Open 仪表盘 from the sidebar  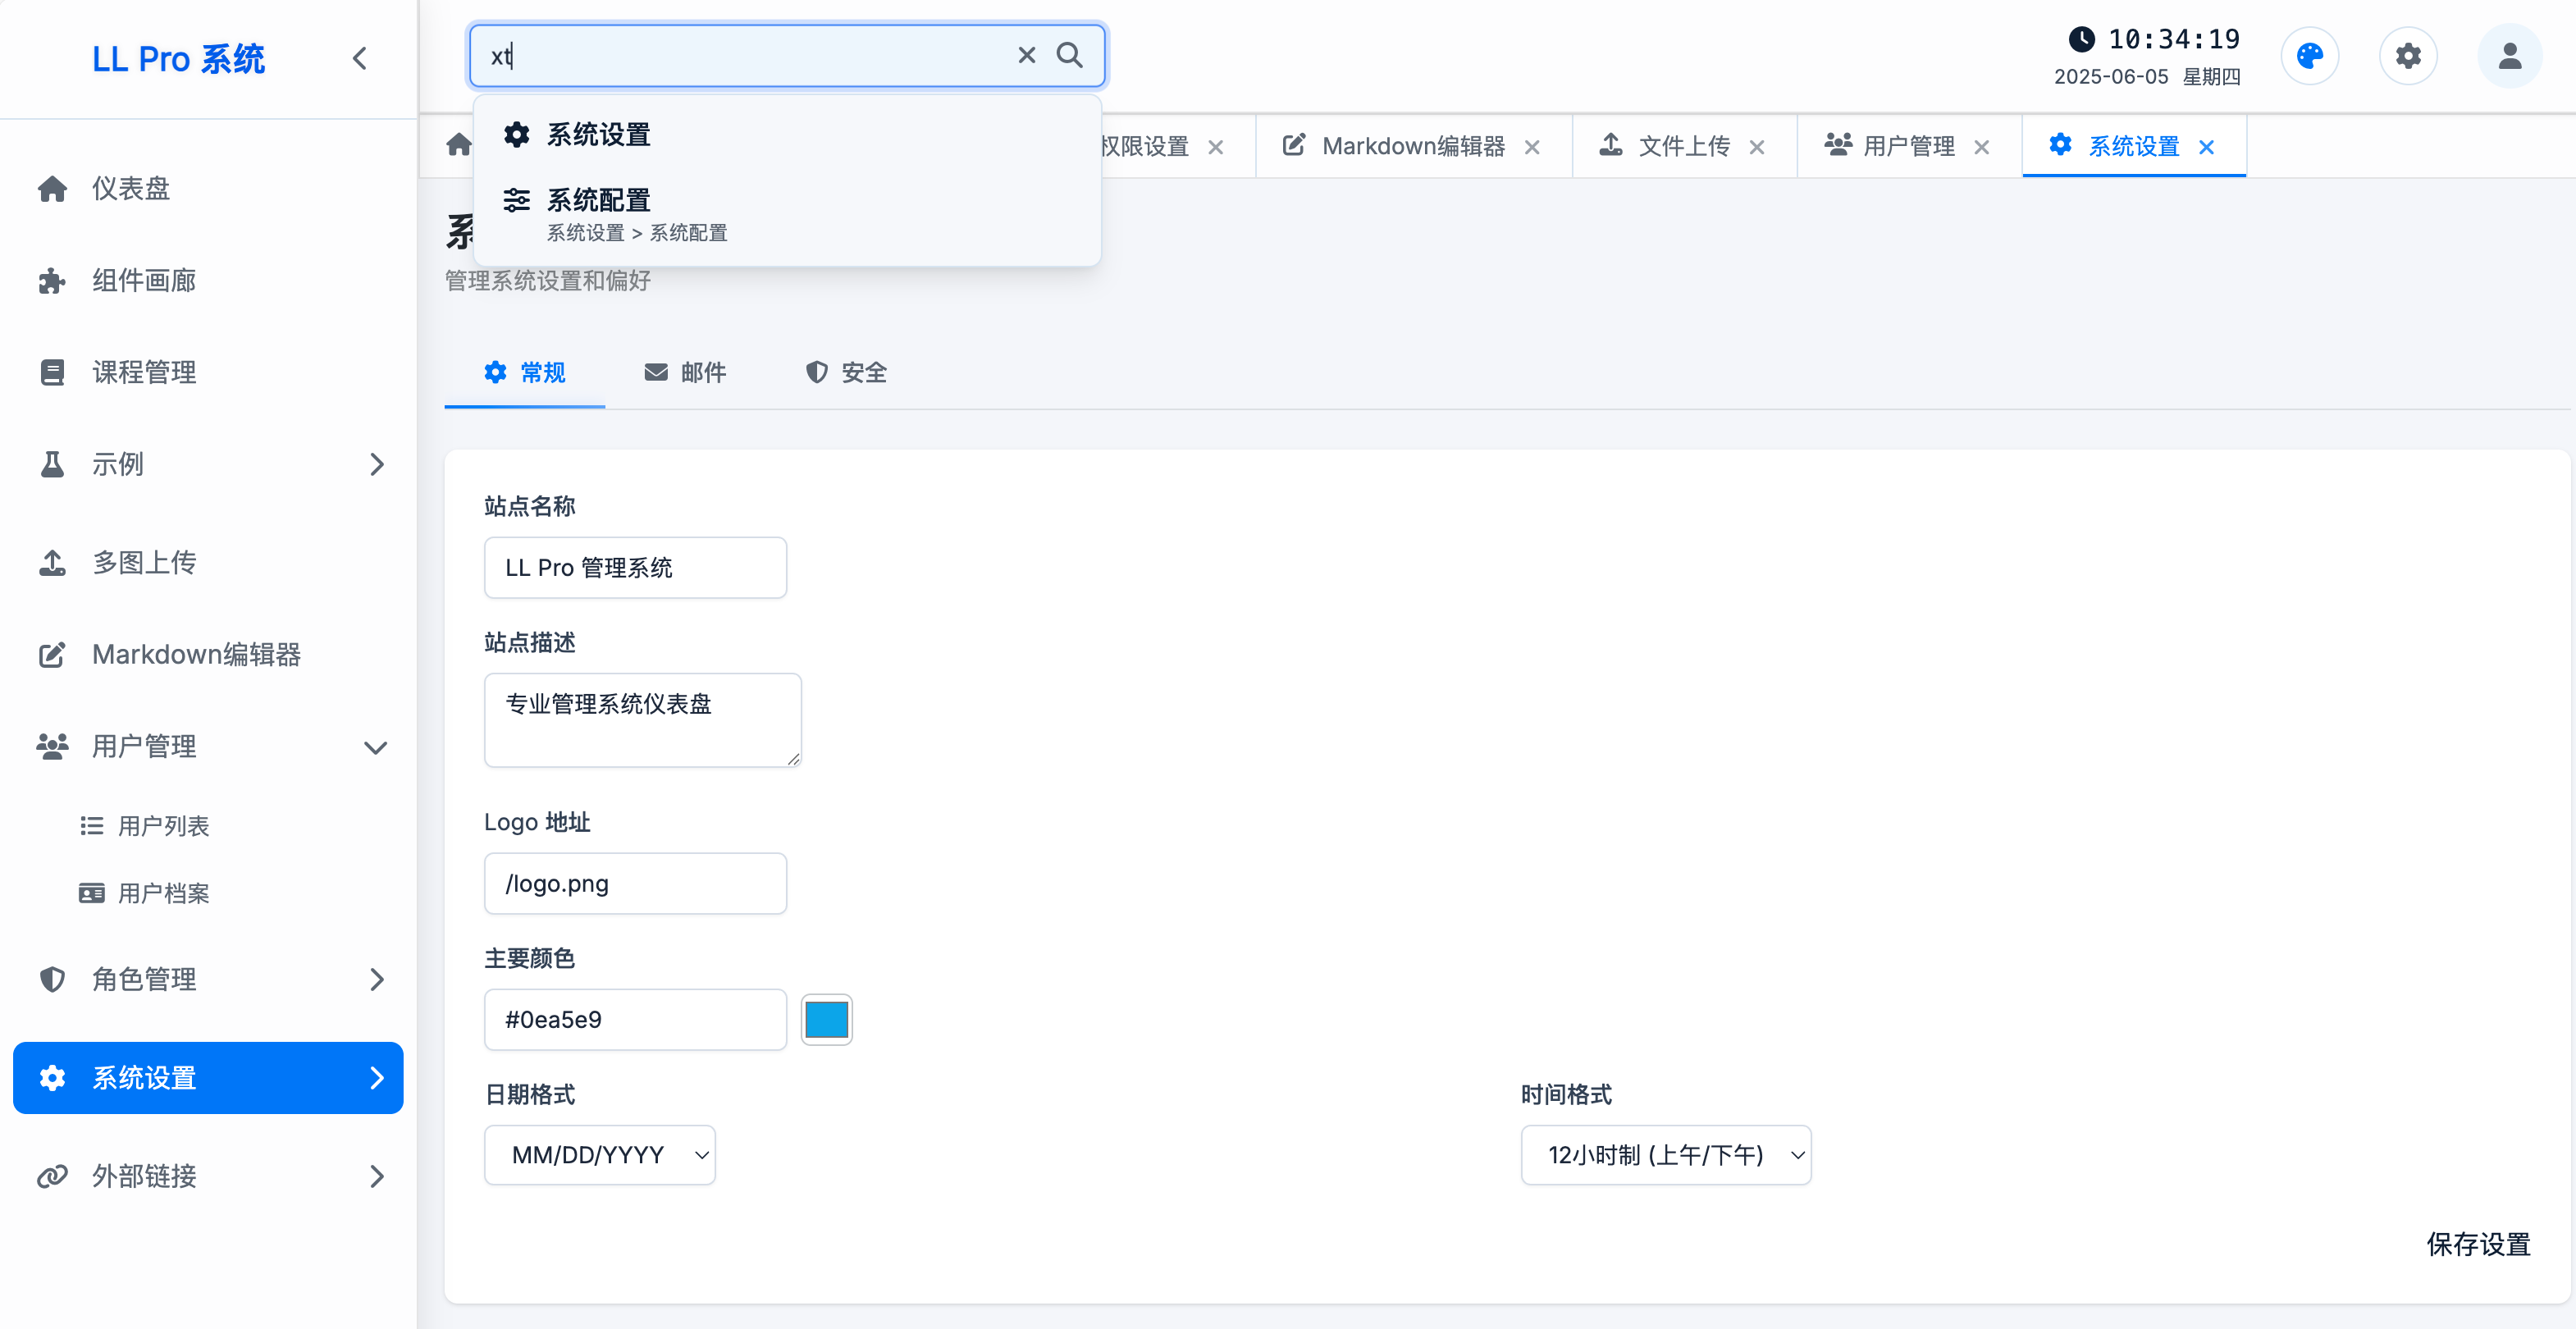[x=130, y=188]
